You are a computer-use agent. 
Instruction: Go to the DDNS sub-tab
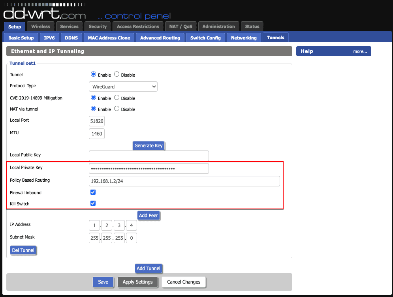(71, 38)
